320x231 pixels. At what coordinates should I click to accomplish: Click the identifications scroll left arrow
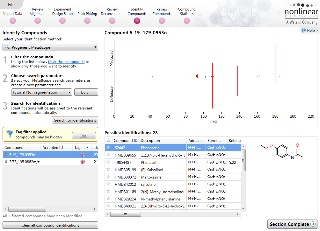(107, 214)
